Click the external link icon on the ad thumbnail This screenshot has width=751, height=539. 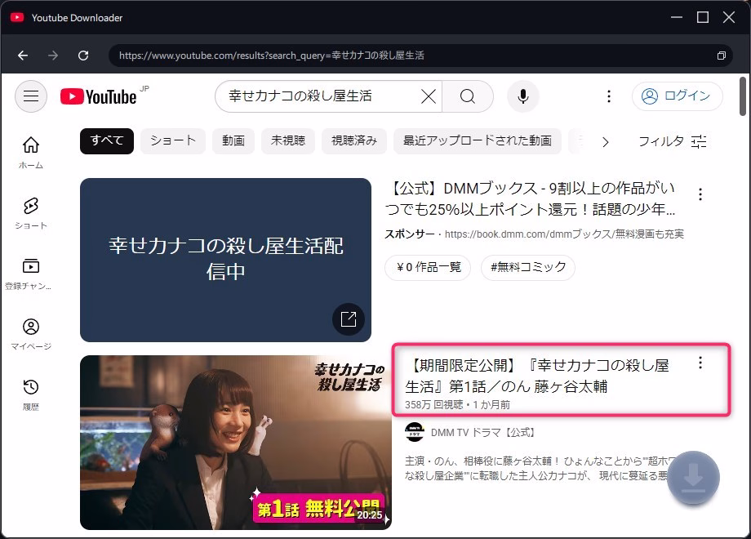[349, 319]
